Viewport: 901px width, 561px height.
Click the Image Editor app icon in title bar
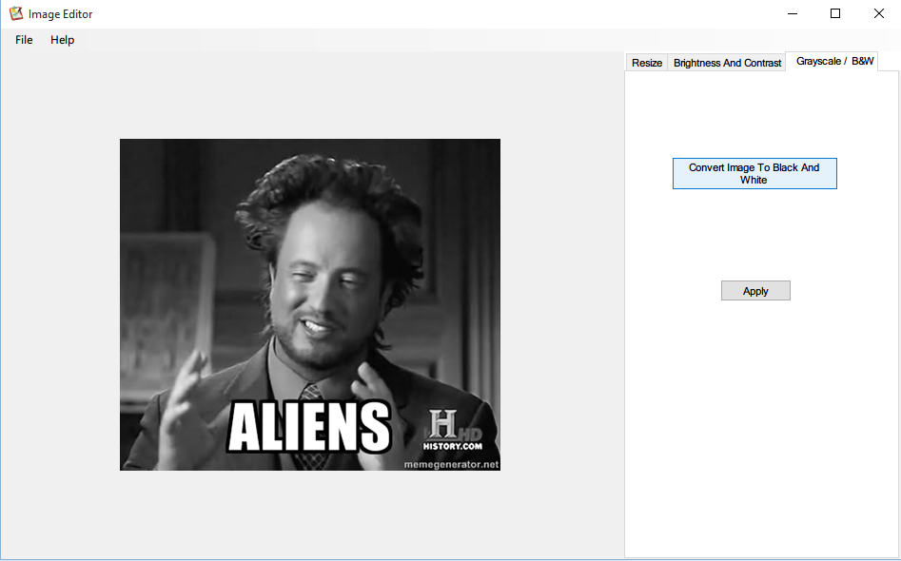pos(16,13)
